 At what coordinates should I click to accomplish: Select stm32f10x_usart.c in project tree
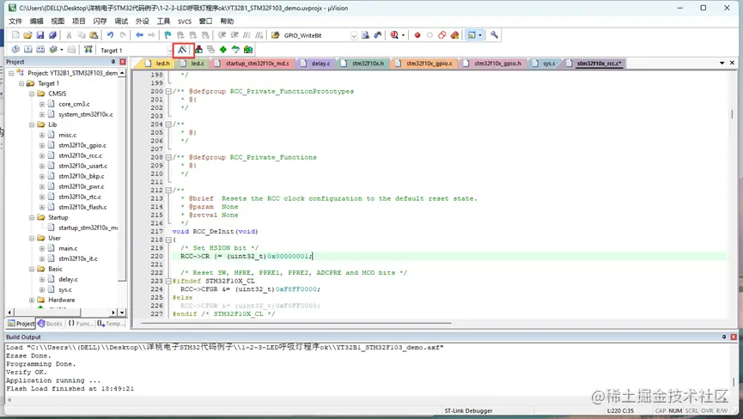pos(83,167)
